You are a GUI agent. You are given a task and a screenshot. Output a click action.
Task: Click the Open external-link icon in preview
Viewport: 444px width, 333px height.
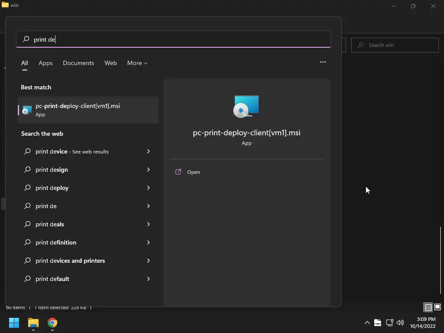click(x=178, y=172)
